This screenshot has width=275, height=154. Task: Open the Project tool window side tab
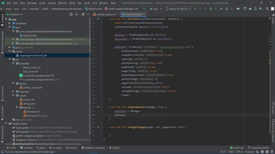click(2, 20)
